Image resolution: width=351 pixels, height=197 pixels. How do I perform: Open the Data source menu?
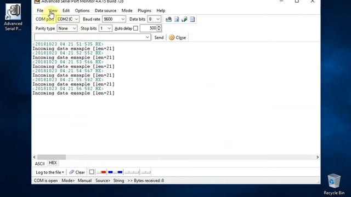click(x=105, y=10)
